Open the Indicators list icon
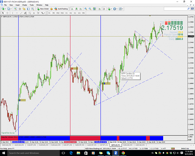Viewport: 195px width, 156px height. tap(109, 9)
